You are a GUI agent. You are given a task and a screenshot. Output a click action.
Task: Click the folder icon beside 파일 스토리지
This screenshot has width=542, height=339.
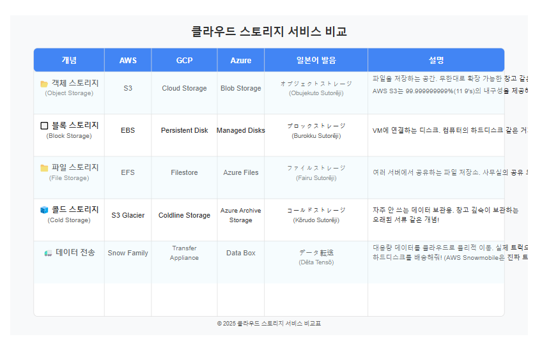tap(44, 168)
